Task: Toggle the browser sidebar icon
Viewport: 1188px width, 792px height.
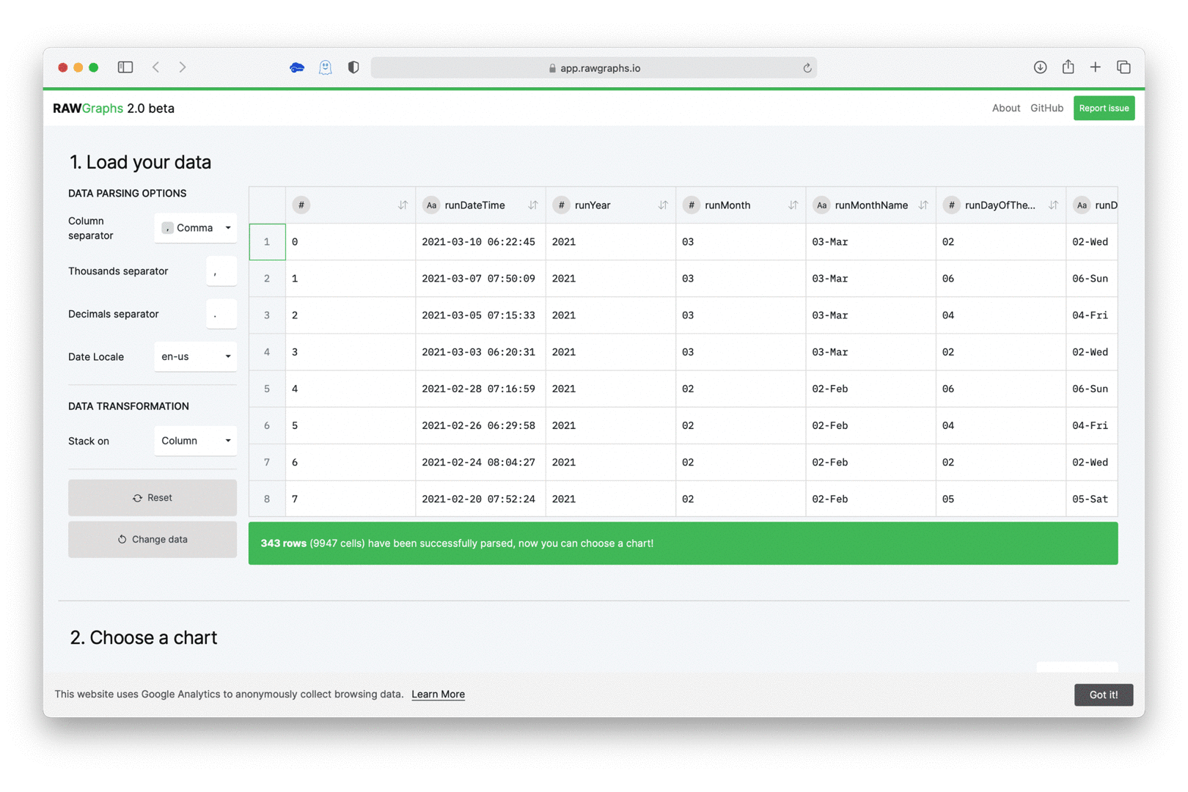Action: 125,67
